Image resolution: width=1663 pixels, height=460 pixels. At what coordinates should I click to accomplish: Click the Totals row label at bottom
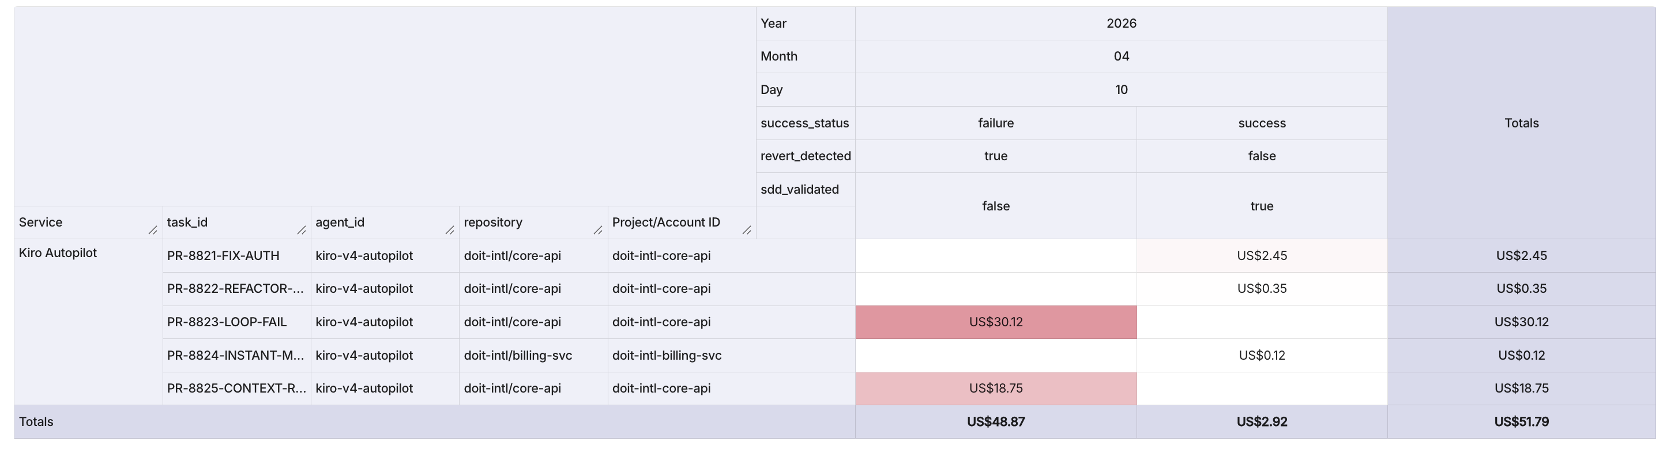434,422
